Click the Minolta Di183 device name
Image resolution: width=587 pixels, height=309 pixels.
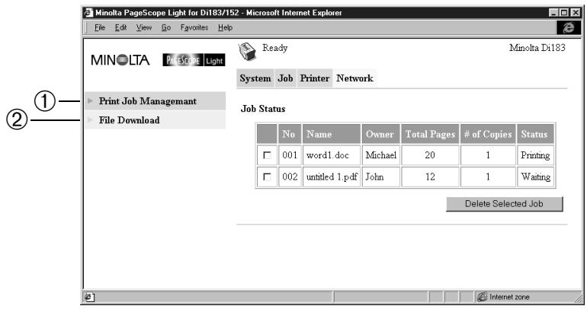pos(537,48)
